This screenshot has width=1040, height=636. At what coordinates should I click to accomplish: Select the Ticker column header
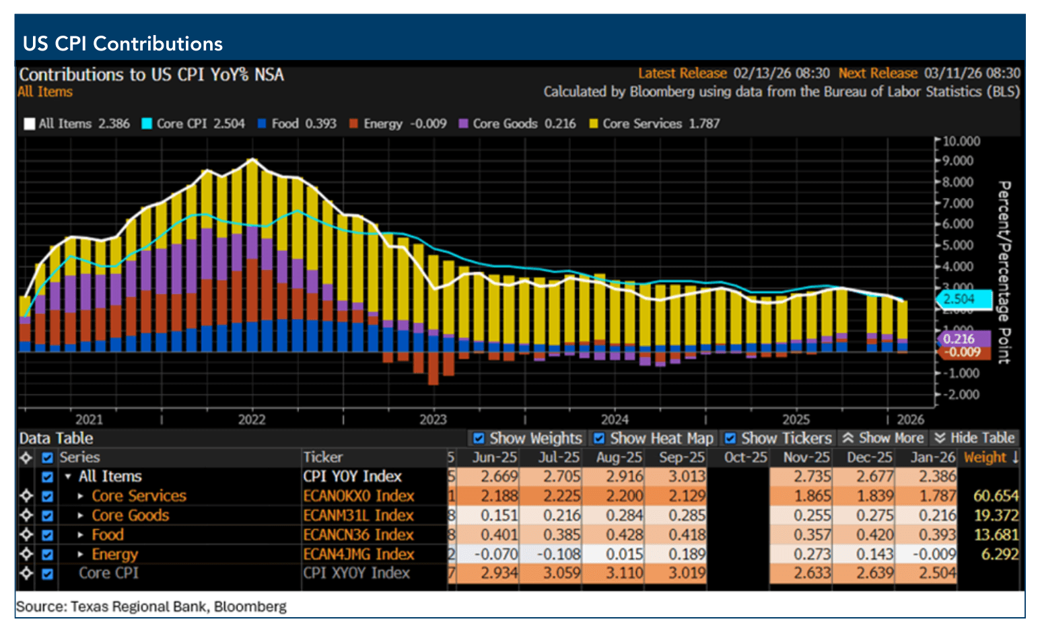click(323, 458)
